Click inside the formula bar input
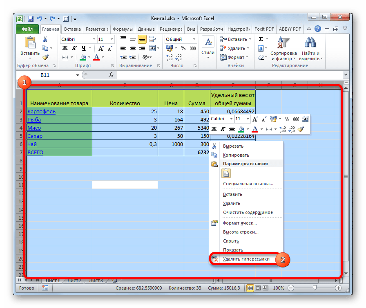 (229, 75)
